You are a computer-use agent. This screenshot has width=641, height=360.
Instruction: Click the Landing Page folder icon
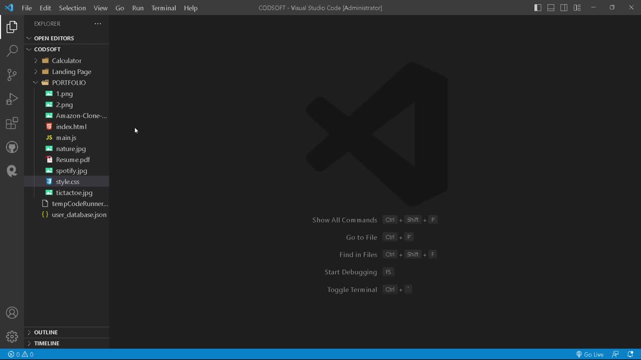point(45,71)
